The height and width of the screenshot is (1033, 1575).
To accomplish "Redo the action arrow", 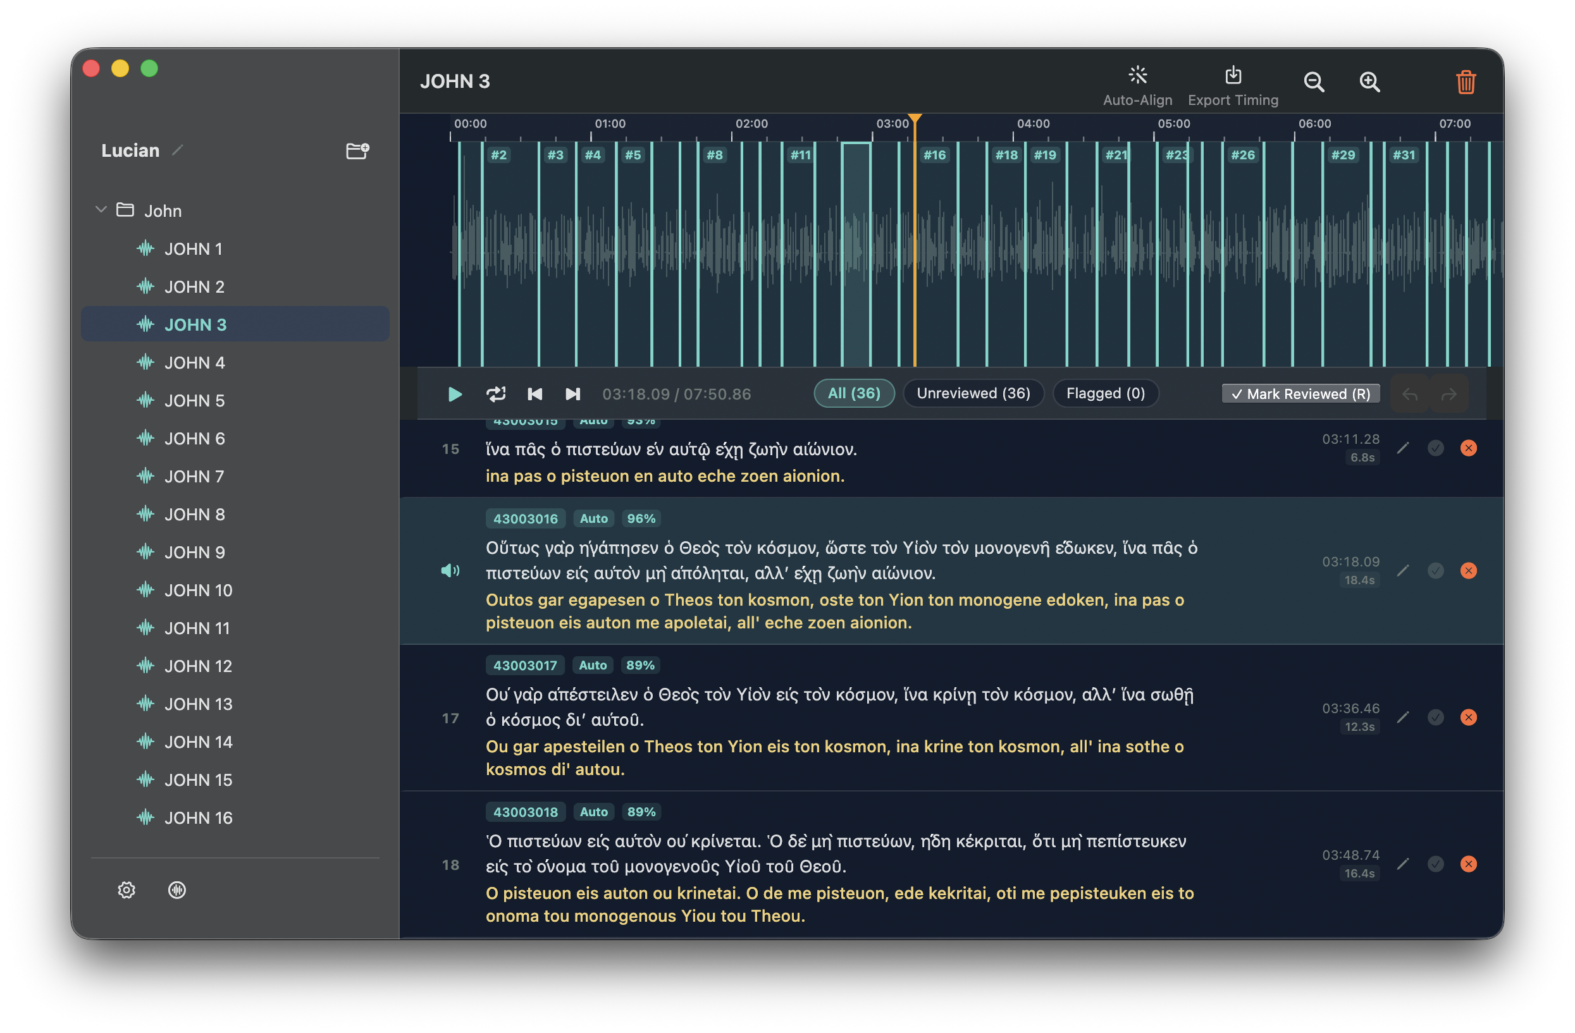I will coord(1448,394).
